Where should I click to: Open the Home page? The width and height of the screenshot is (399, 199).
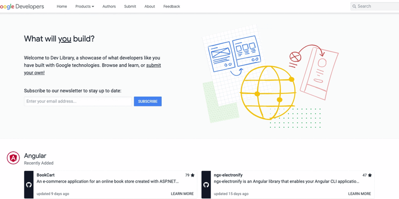tap(62, 6)
